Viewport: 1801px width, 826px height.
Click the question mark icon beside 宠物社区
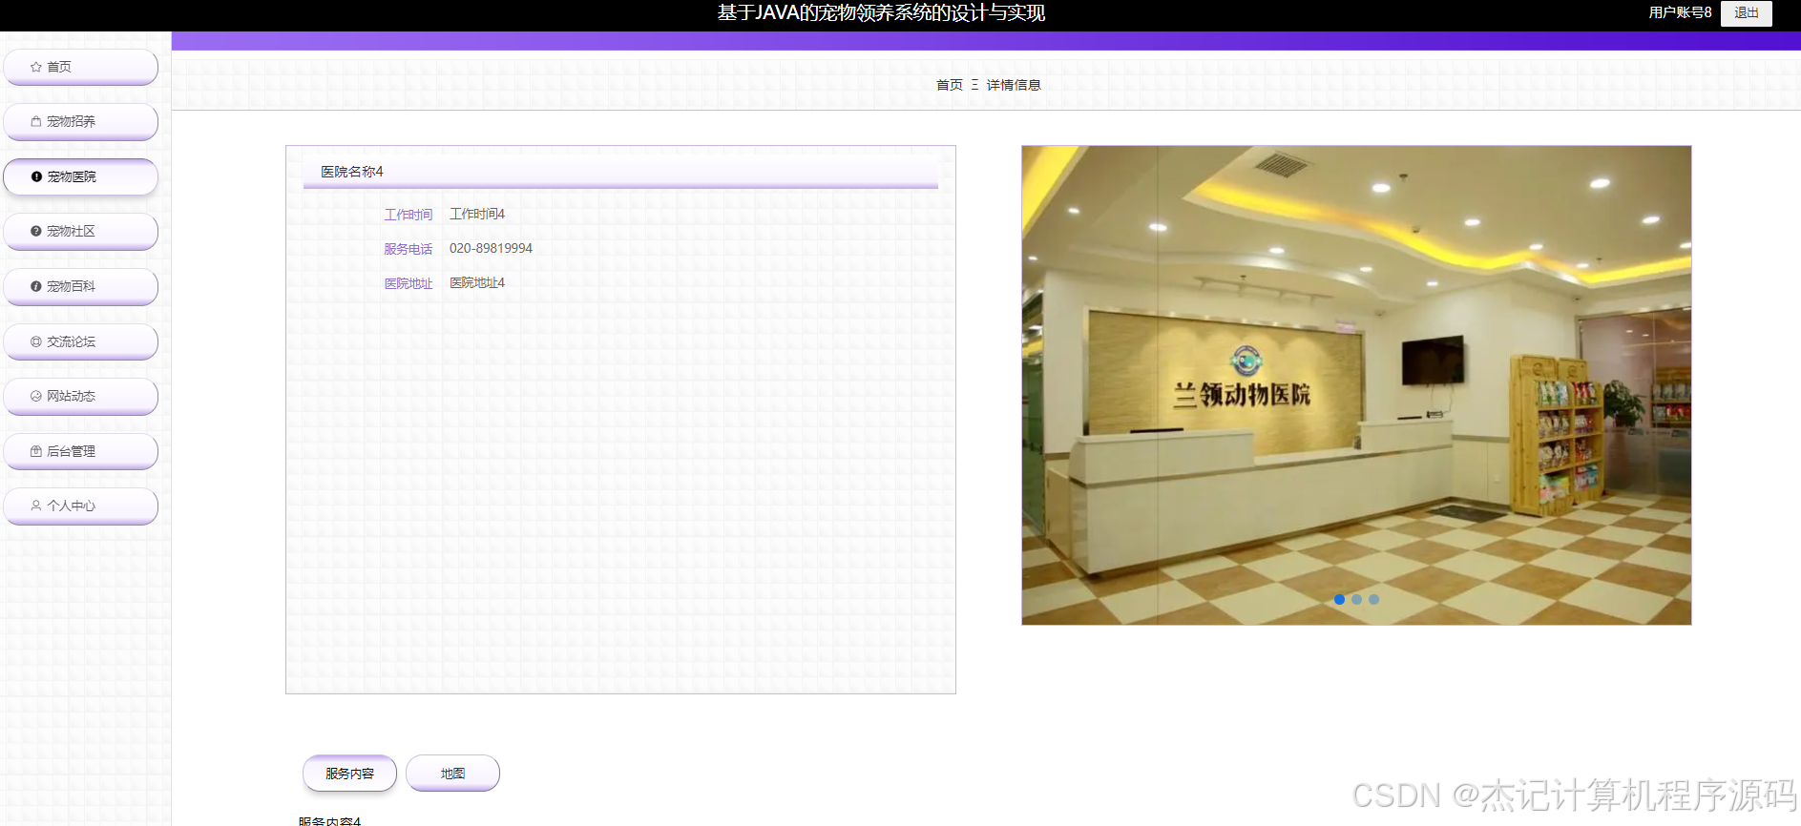[36, 231]
